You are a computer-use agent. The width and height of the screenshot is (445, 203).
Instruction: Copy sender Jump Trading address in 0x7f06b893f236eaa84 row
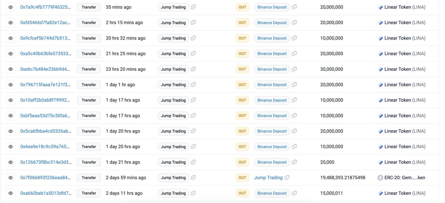(193, 177)
